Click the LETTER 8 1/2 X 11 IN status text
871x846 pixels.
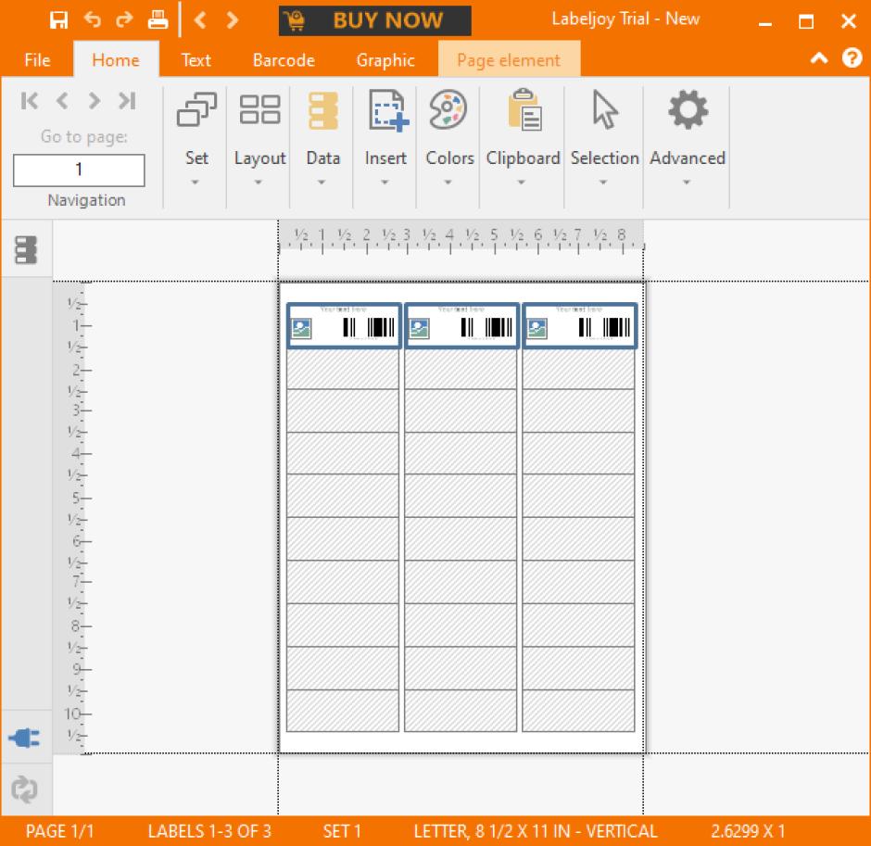coord(536,831)
